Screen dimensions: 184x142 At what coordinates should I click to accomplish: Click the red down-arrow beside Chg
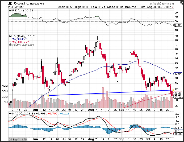[x=173, y=7]
